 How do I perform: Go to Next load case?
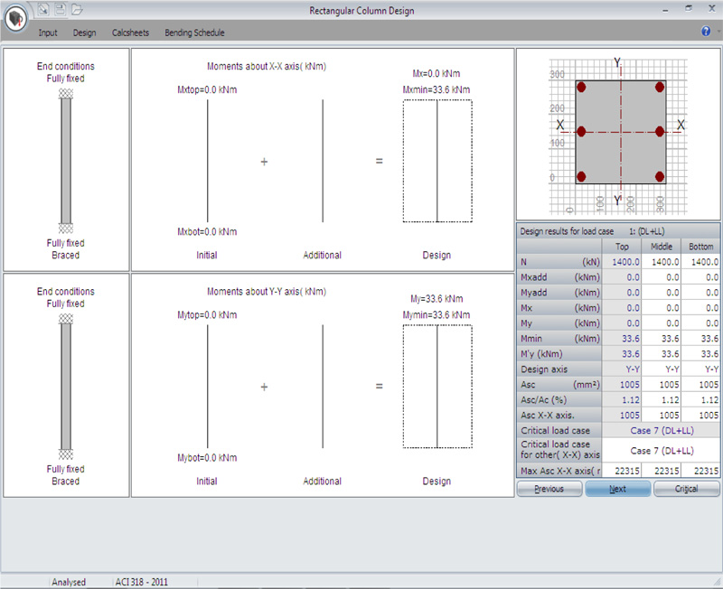[x=617, y=489]
